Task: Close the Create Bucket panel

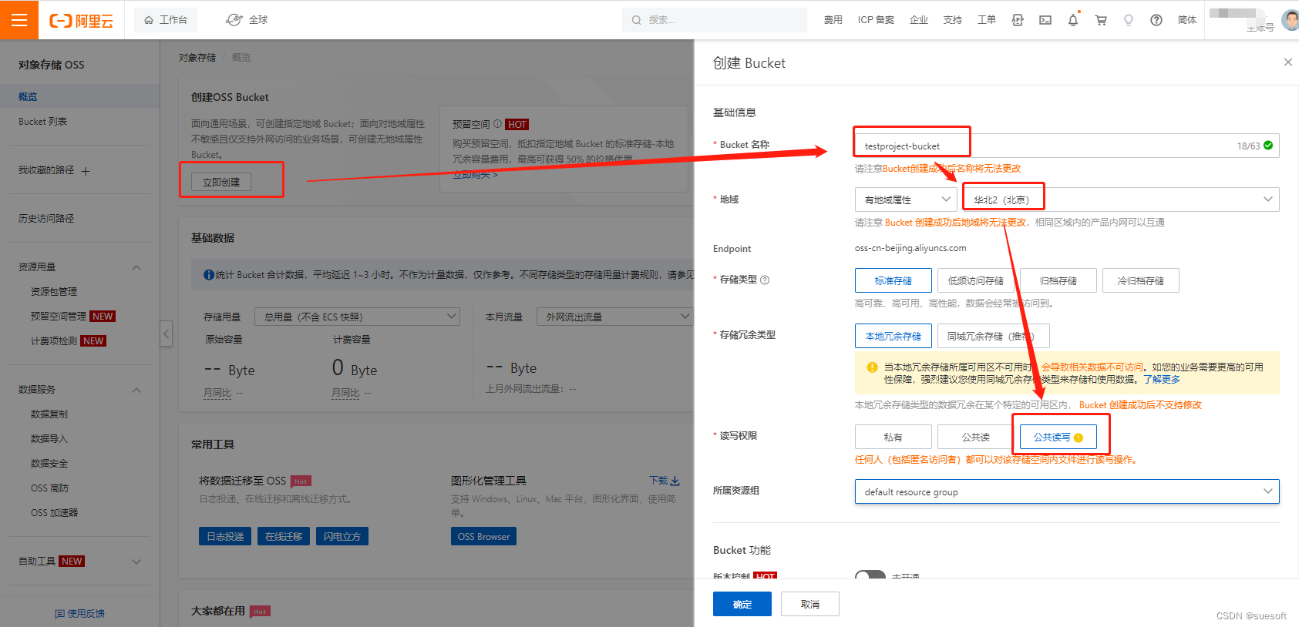Action: 1287,62
